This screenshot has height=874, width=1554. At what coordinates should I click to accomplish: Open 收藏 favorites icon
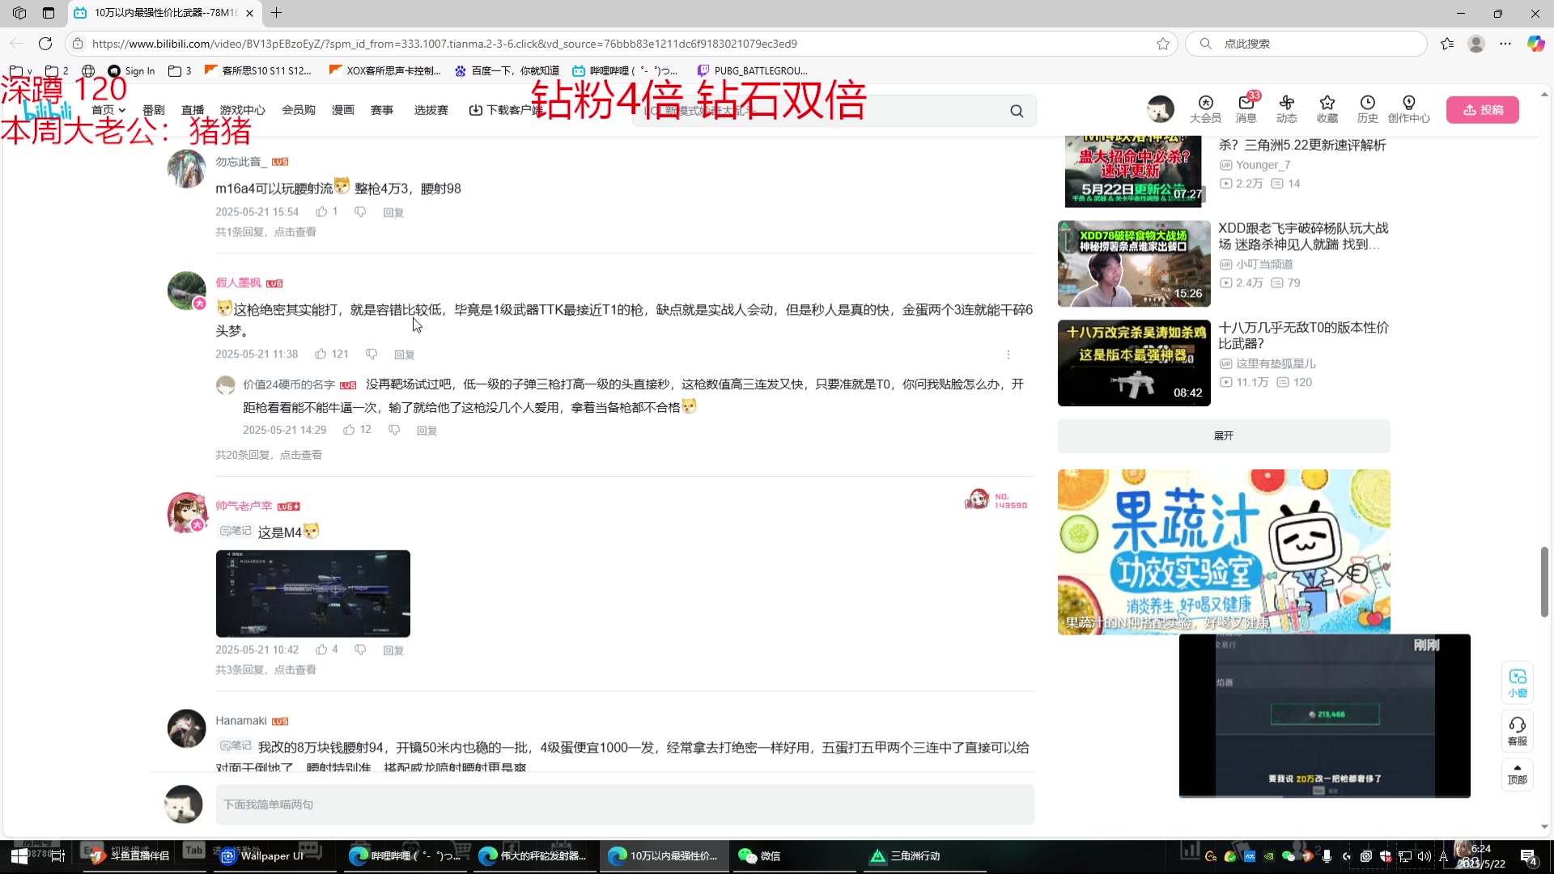click(1327, 109)
